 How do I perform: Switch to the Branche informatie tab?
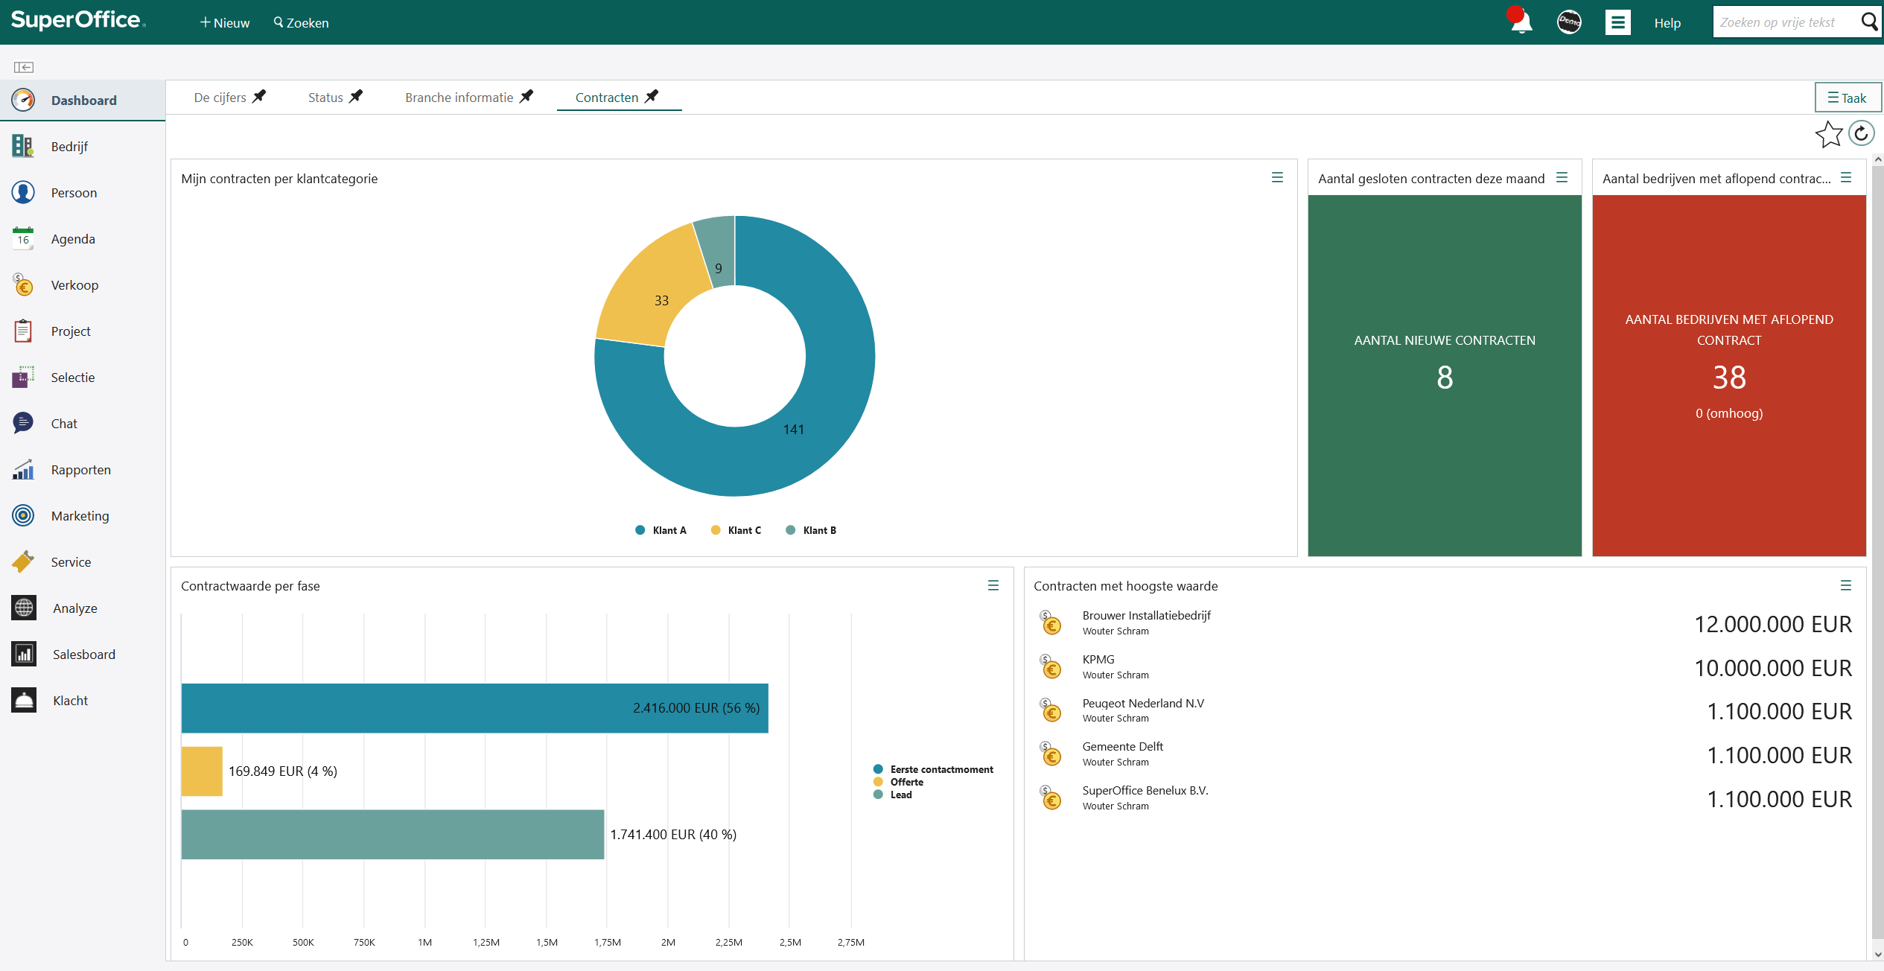(459, 98)
